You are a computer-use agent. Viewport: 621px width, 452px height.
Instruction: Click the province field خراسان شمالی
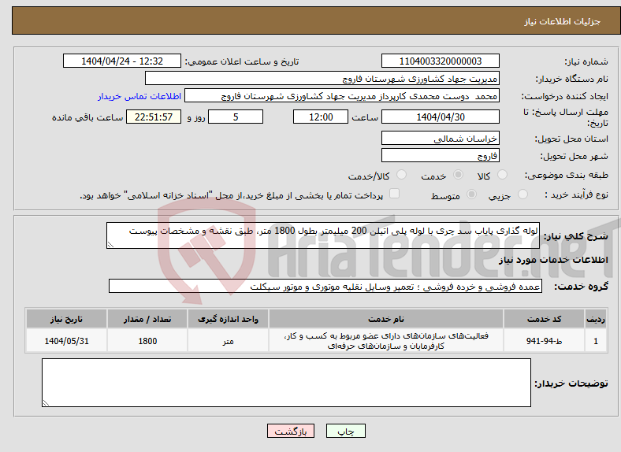tap(440, 138)
